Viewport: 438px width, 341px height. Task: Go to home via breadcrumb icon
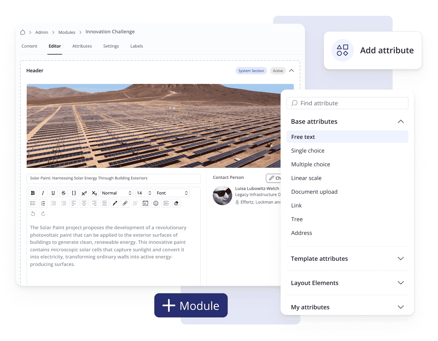click(x=23, y=32)
